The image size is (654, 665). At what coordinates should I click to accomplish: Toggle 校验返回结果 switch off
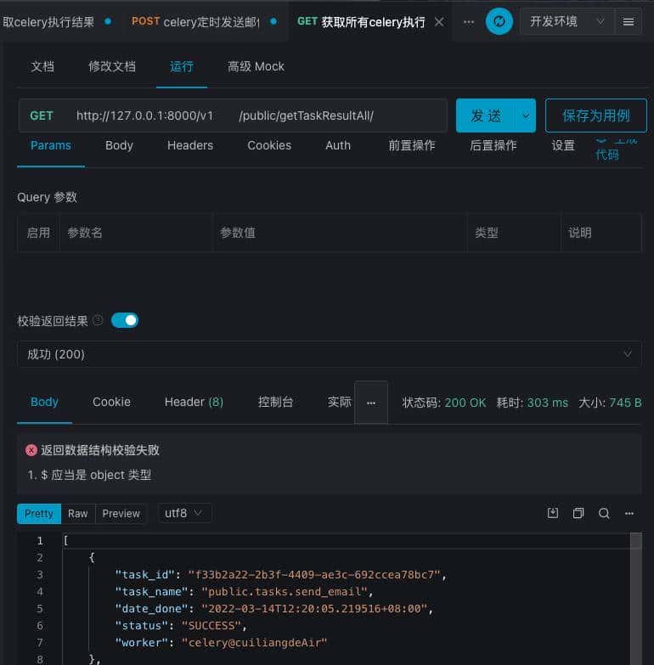(x=125, y=320)
